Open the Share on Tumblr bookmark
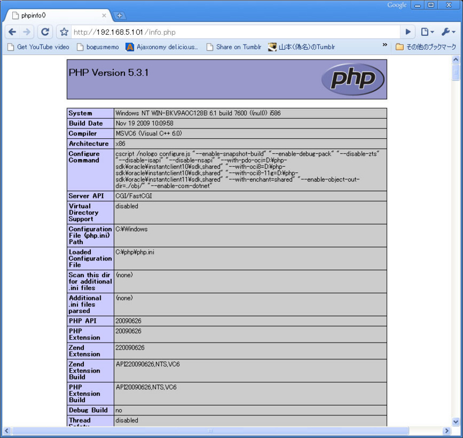This screenshot has width=463, height=438. point(234,47)
